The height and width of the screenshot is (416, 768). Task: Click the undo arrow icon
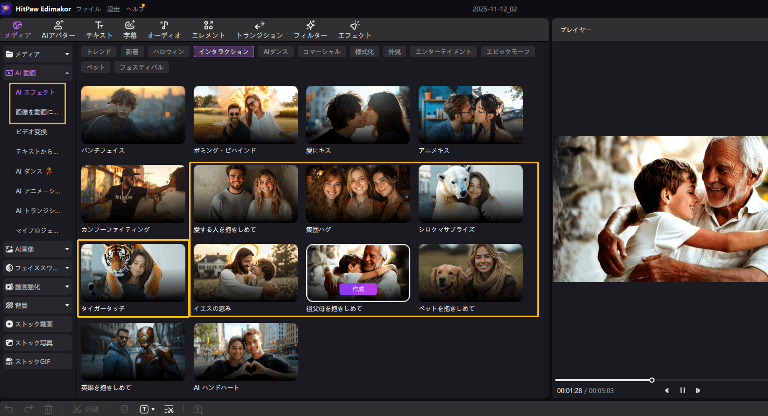[9, 409]
